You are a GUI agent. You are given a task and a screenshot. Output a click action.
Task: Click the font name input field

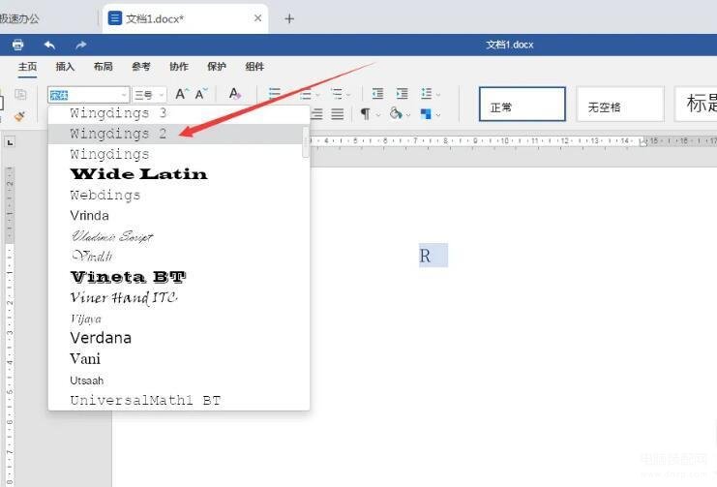pos(84,95)
